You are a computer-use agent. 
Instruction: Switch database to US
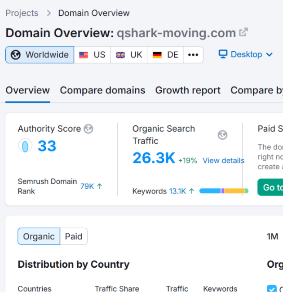(92, 55)
